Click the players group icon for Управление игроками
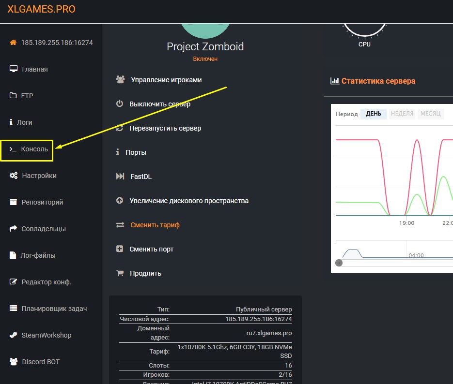453x384 pixels. (x=120, y=80)
